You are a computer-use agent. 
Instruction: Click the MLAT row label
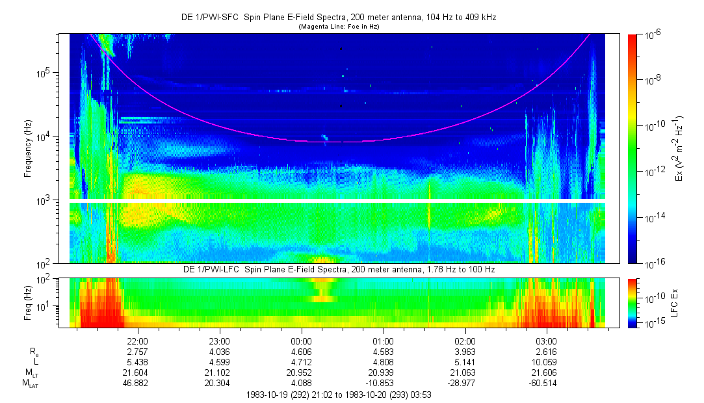(x=30, y=384)
